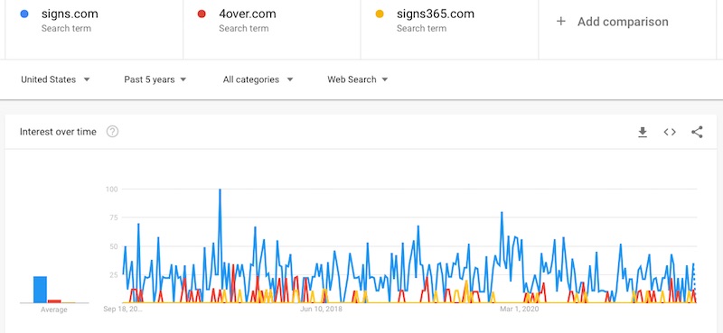723x333 pixels.
Task: Open help icon beside Interest over time
Action: 112,132
